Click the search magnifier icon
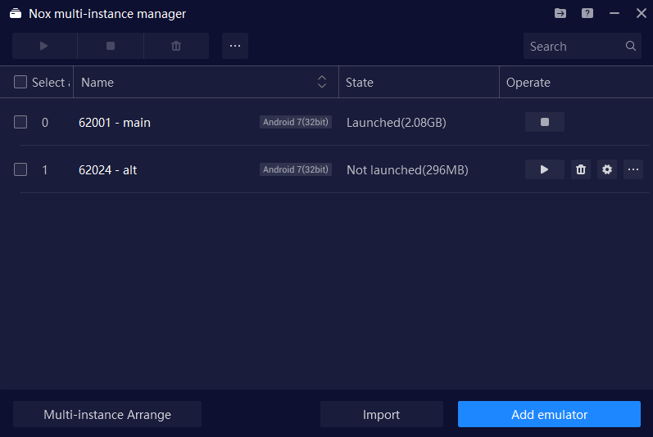 [x=631, y=46]
